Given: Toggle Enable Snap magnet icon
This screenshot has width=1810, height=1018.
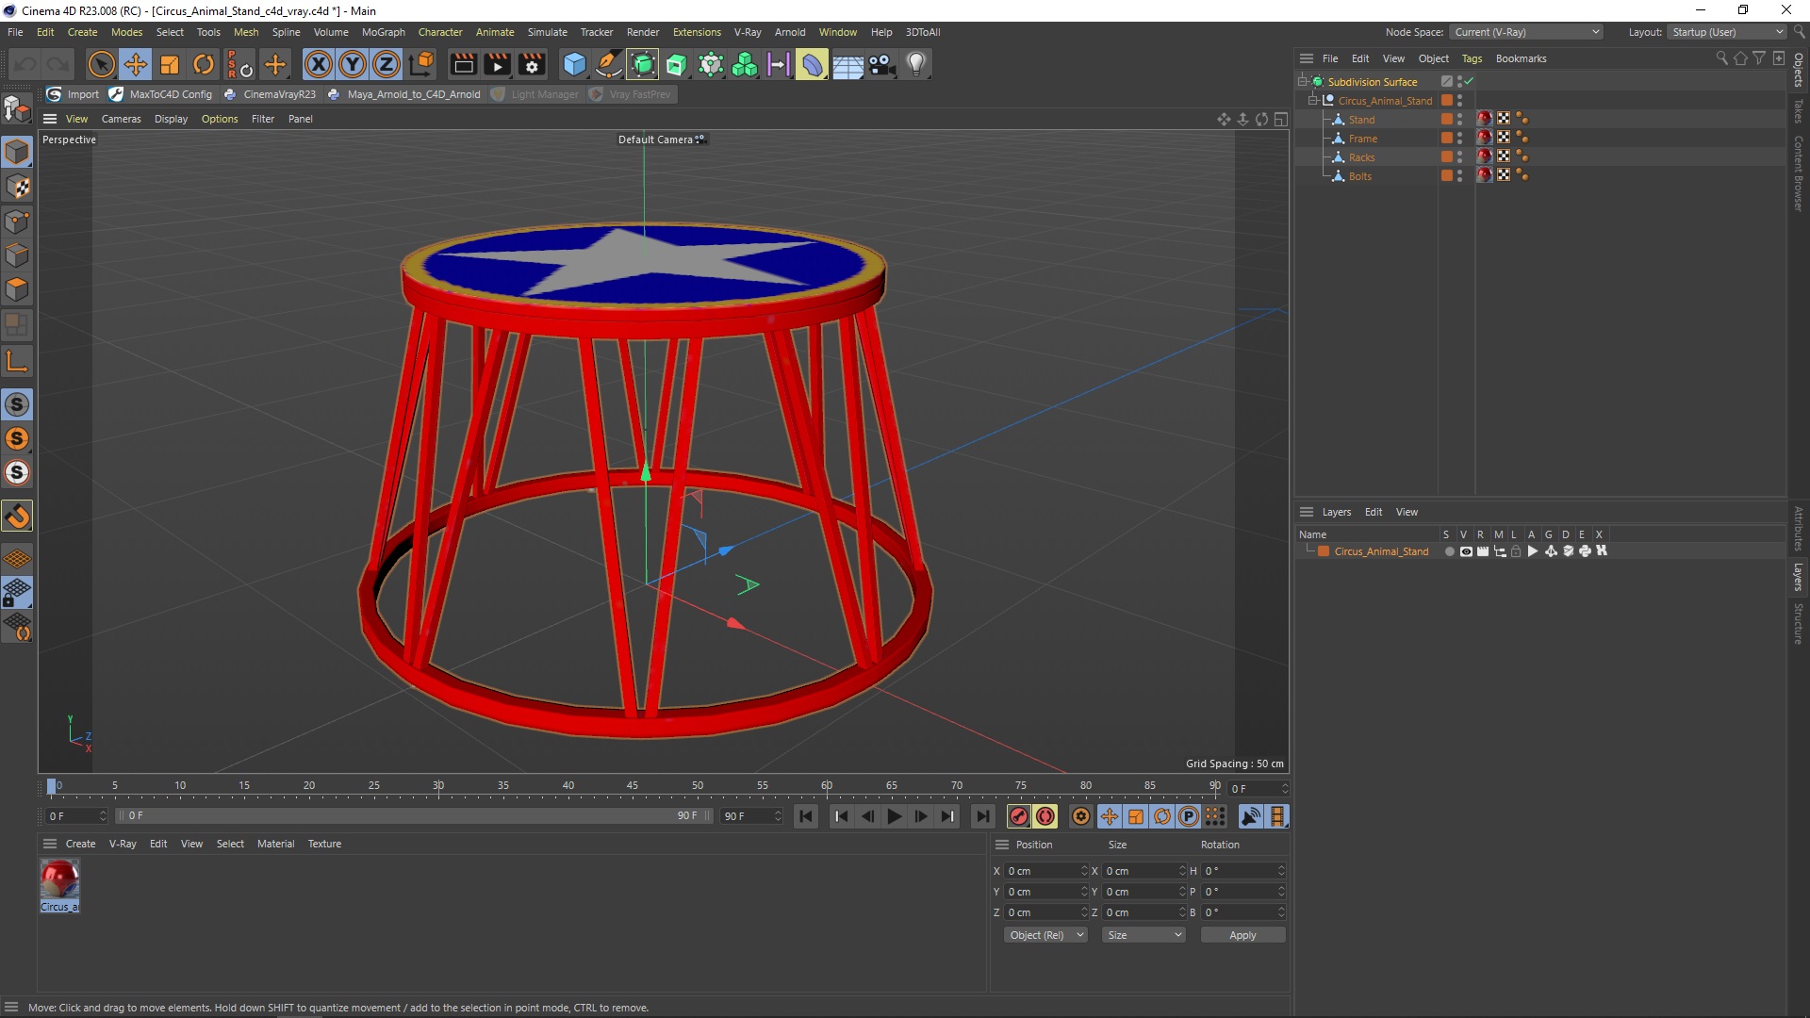Looking at the screenshot, I should (17, 516).
